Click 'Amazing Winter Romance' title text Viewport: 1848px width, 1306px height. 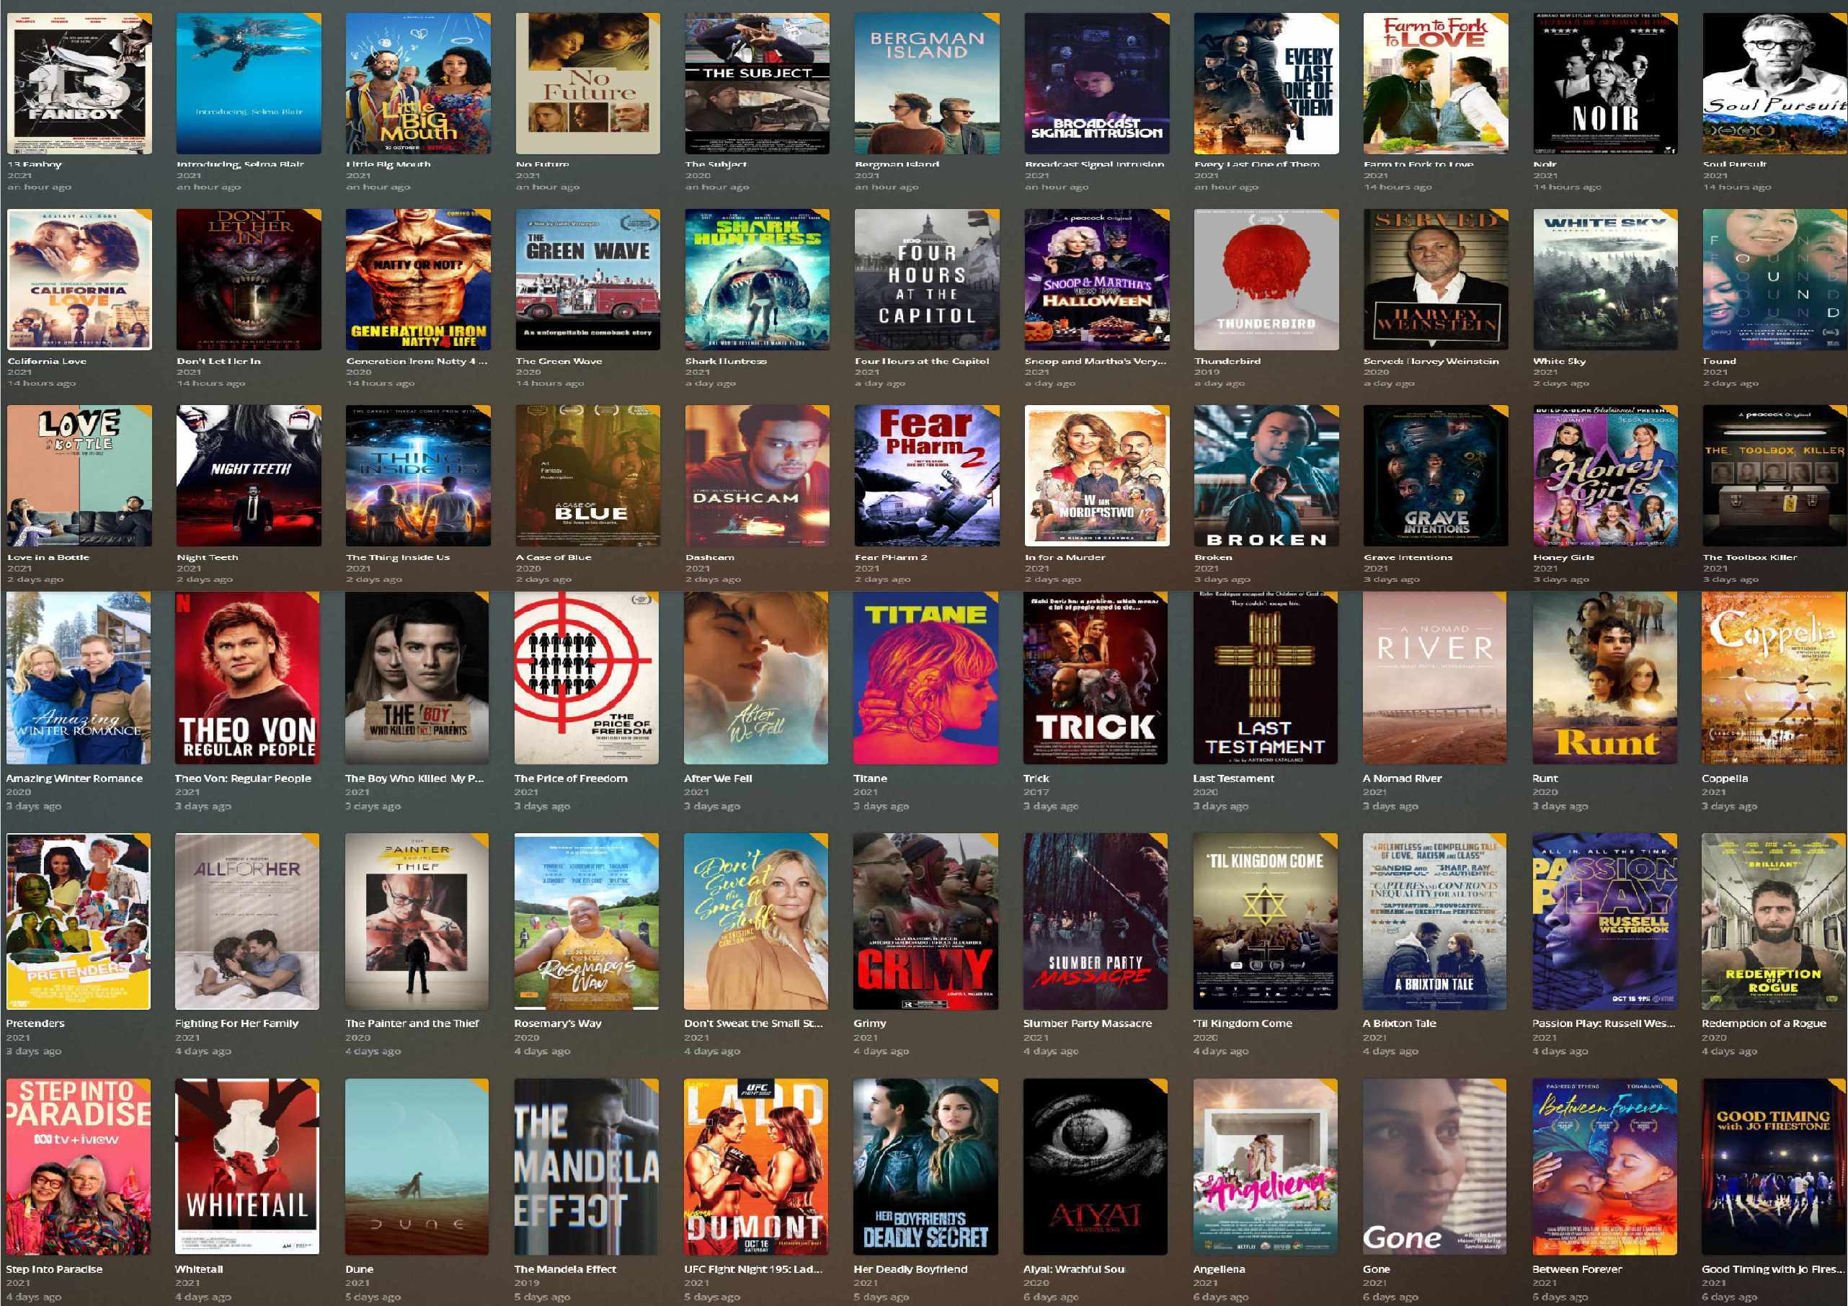pos(74,778)
